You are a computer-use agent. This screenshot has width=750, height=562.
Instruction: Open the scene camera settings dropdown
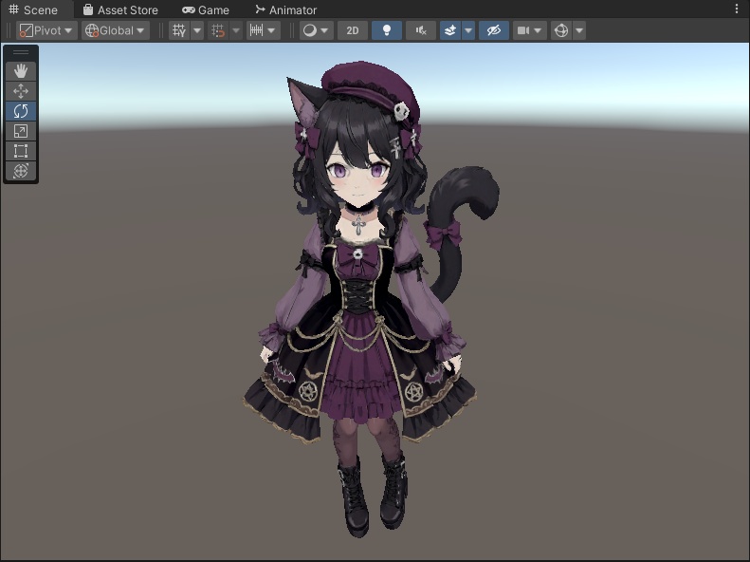pos(529,30)
